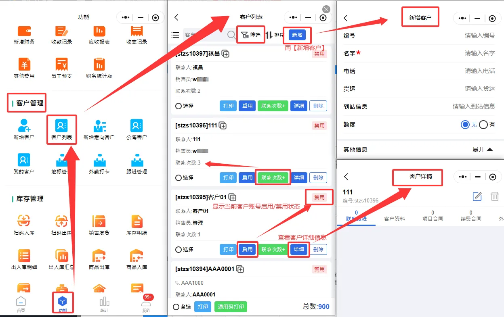Open the 公海客户 icon
The image size is (504, 317).
(136, 126)
